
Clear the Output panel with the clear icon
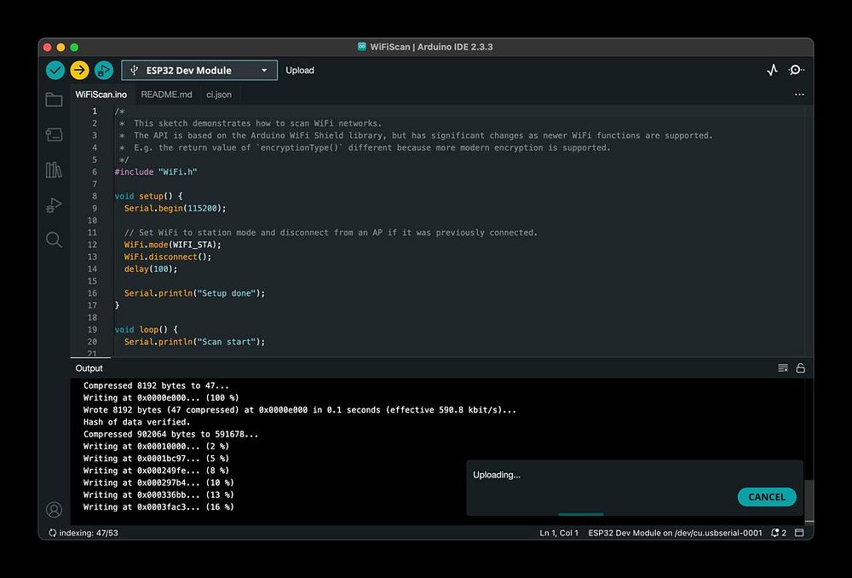click(783, 368)
